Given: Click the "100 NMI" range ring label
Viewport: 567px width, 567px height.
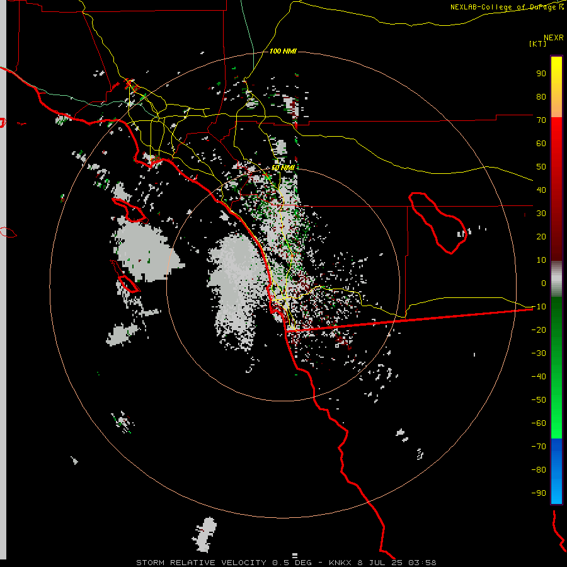Looking at the screenshot, I should pyautogui.click(x=283, y=51).
